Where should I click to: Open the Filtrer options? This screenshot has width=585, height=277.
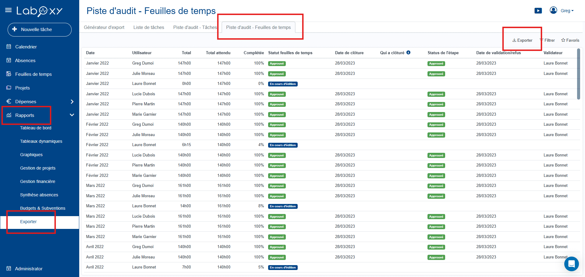coord(548,40)
